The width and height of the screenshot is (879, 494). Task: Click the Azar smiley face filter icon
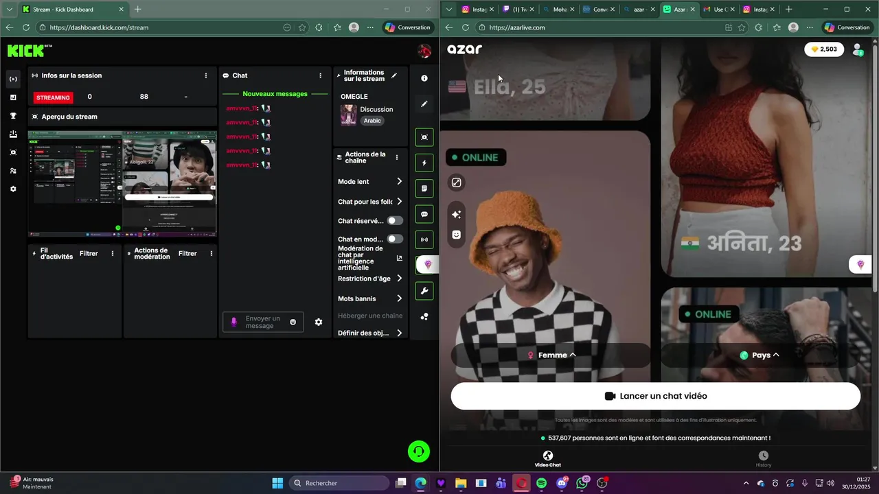456,235
